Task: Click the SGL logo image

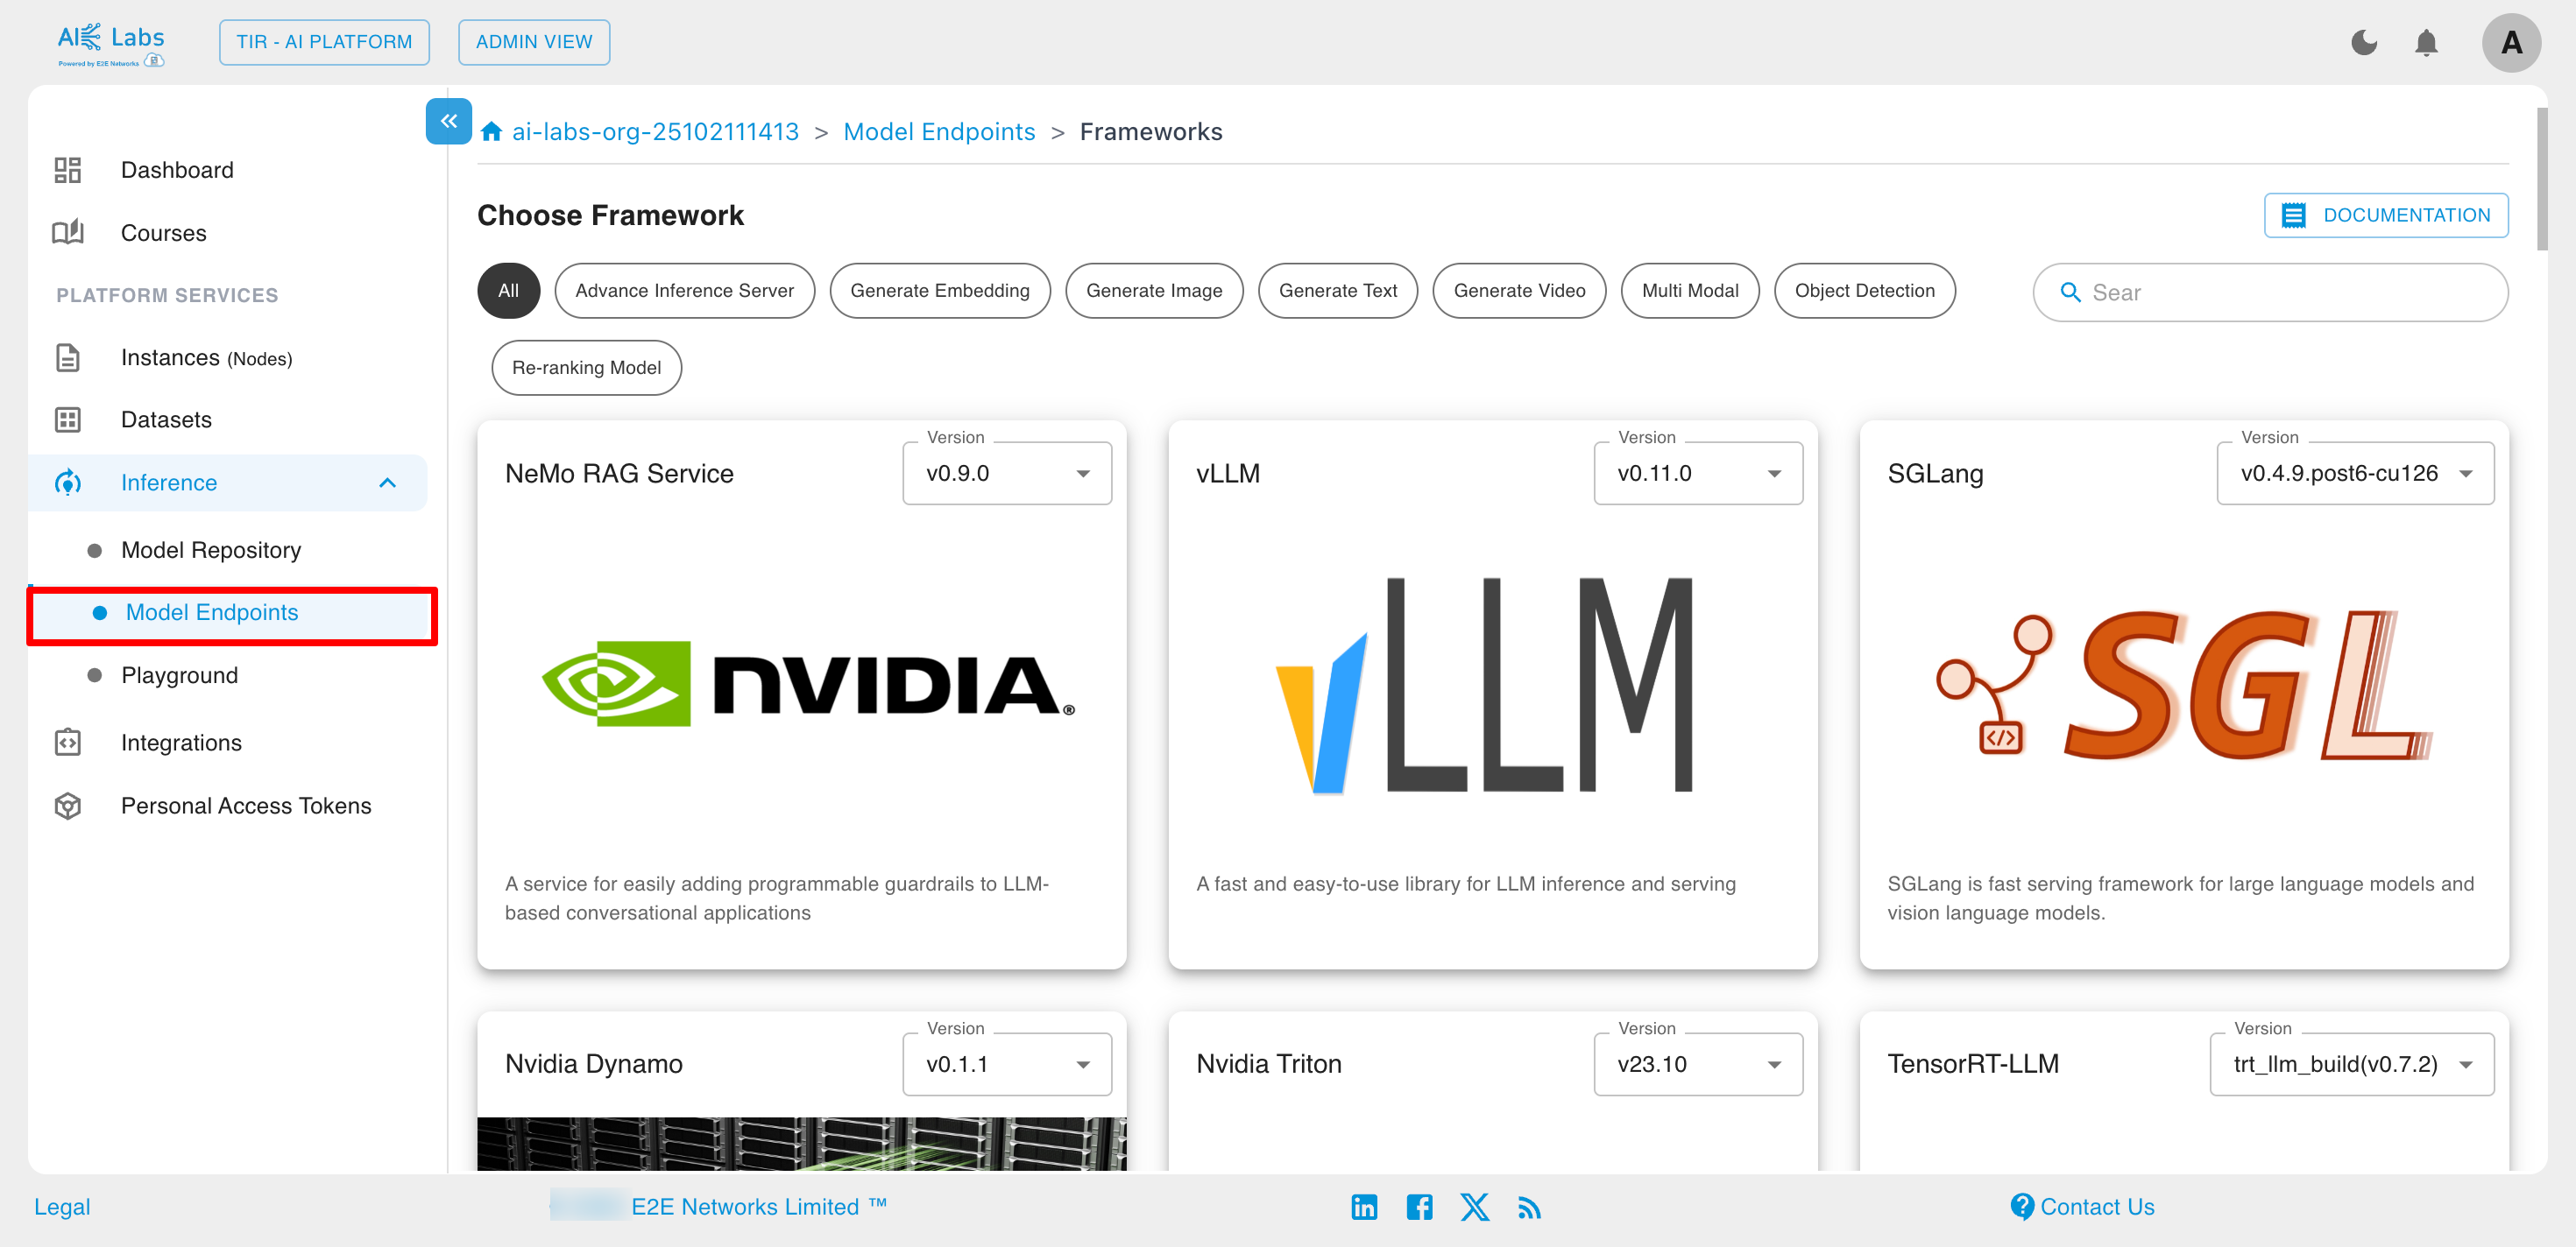Action: [2183, 685]
